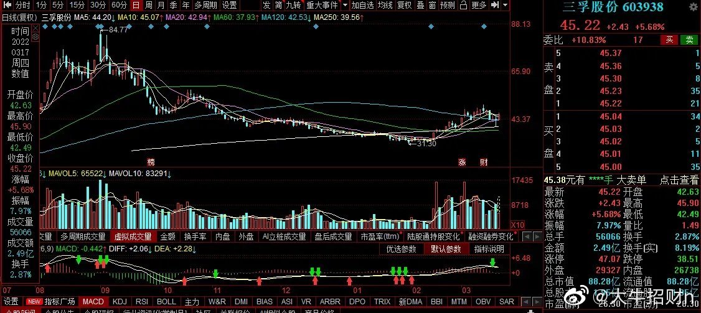
Task: Click the 涨 marker near chart bottom
Action: (x=463, y=162)
